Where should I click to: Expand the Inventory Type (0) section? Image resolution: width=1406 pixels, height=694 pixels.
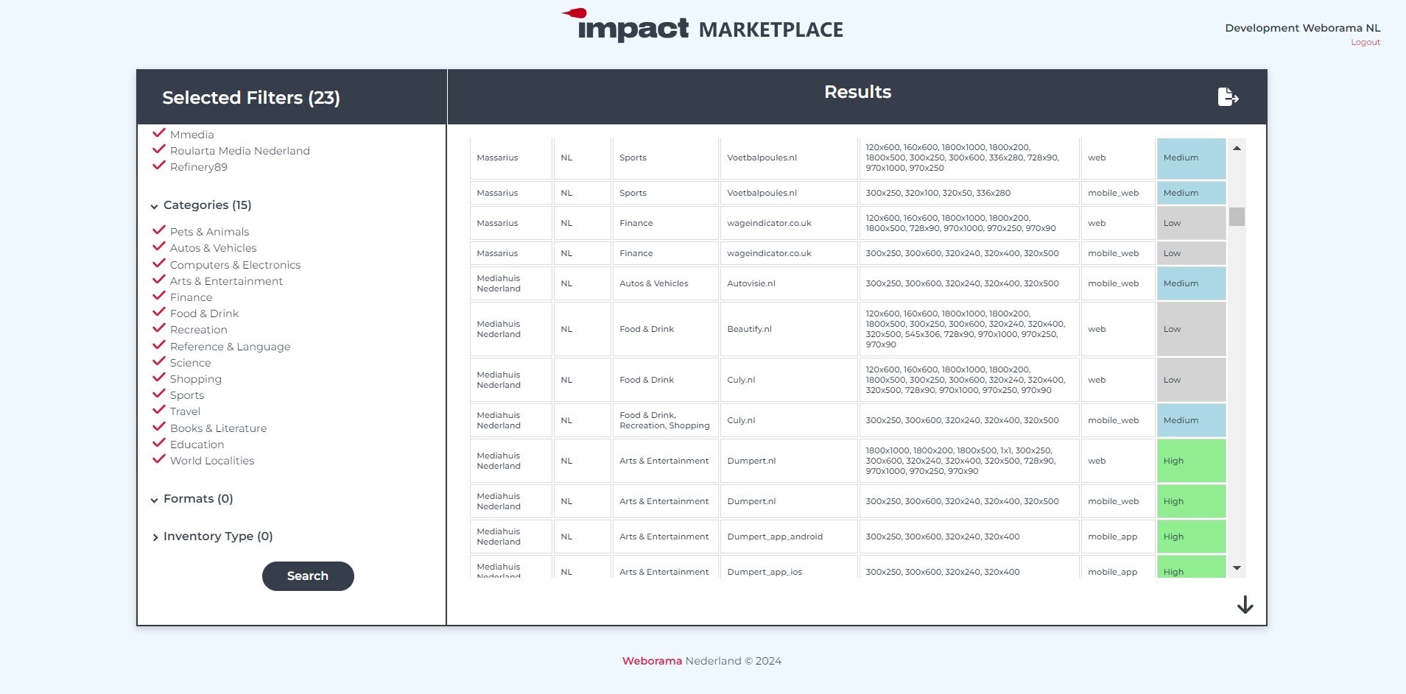click(155, 537)
